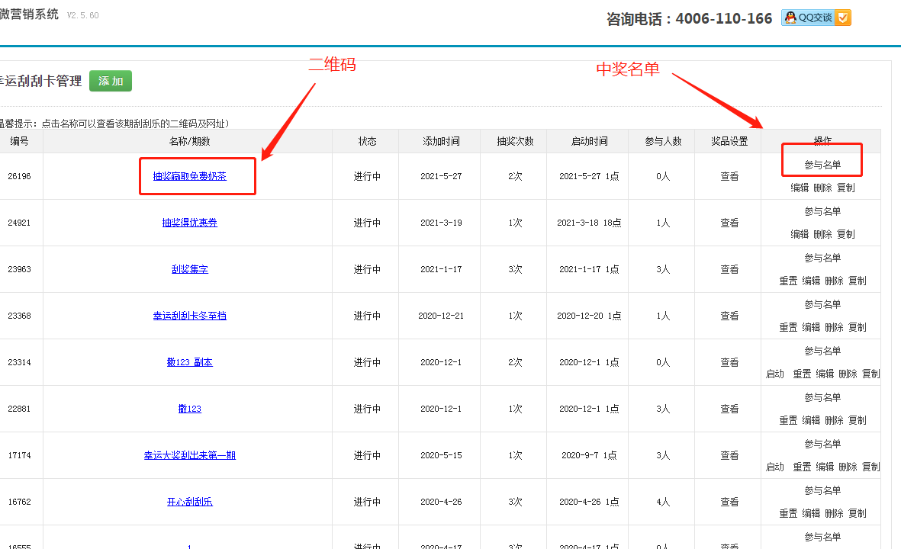The image size is (901, 549).
Task: Click 删除 for 抽奖得优惠券 row
Action: click(x=822, y=234)
